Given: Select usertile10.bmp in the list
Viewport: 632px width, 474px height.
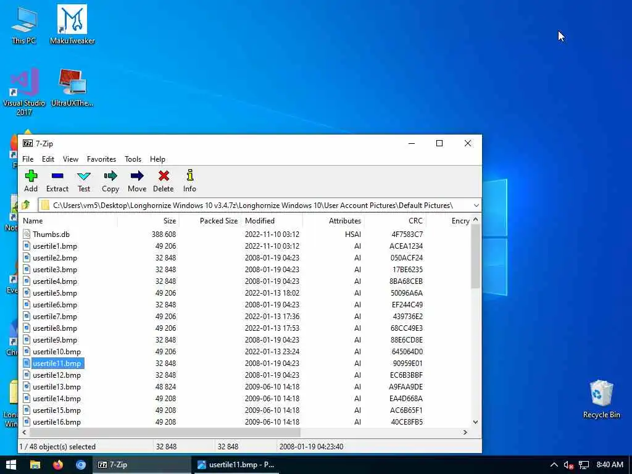Looking at the screenshot, I should click(57, 351).
